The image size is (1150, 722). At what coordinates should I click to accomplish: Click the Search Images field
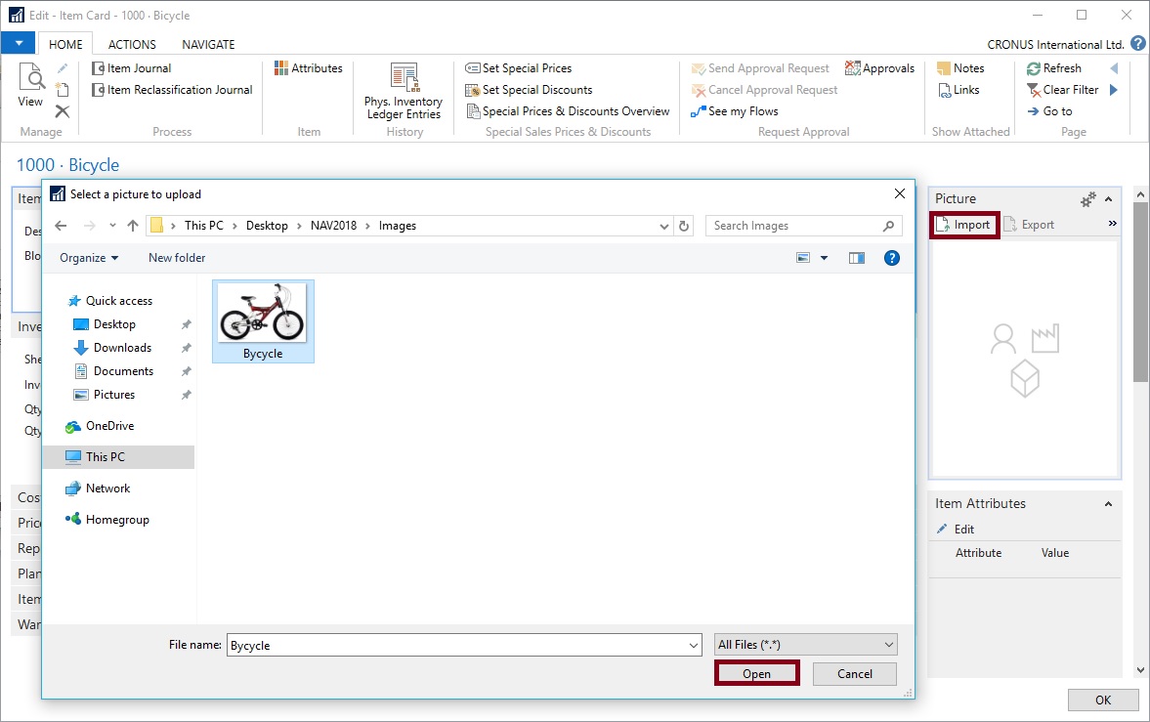click(793, 226)
